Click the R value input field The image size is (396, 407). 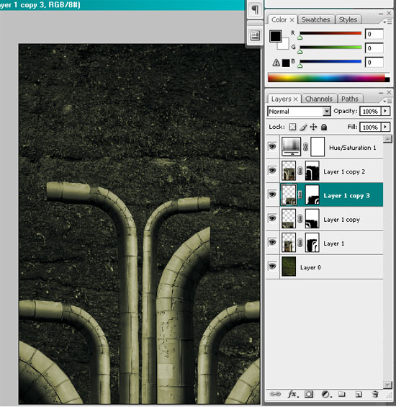(x=374, y=34)
